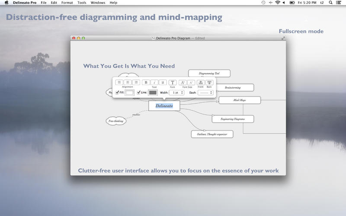Disable the Line checkbox
The width and height of the screenshot is (346, 216).
coord(138,92)
